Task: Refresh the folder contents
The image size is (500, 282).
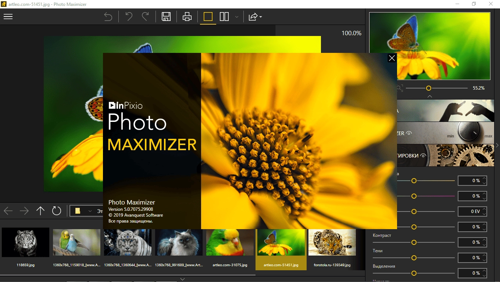Action: coord(56,211)
